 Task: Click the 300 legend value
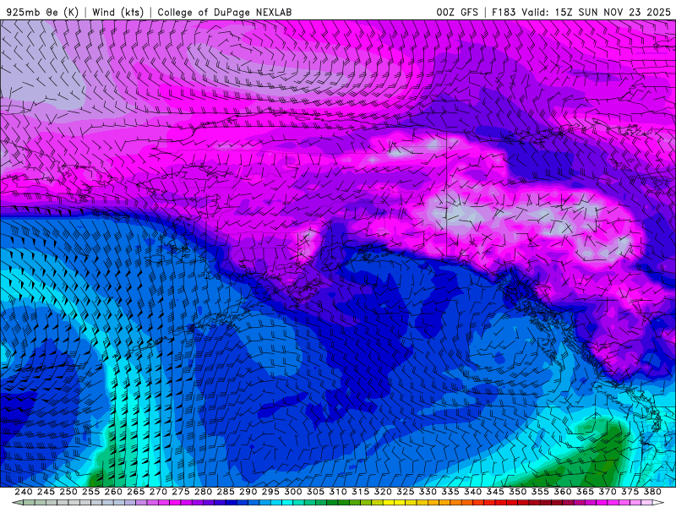[x=292, y=492]
